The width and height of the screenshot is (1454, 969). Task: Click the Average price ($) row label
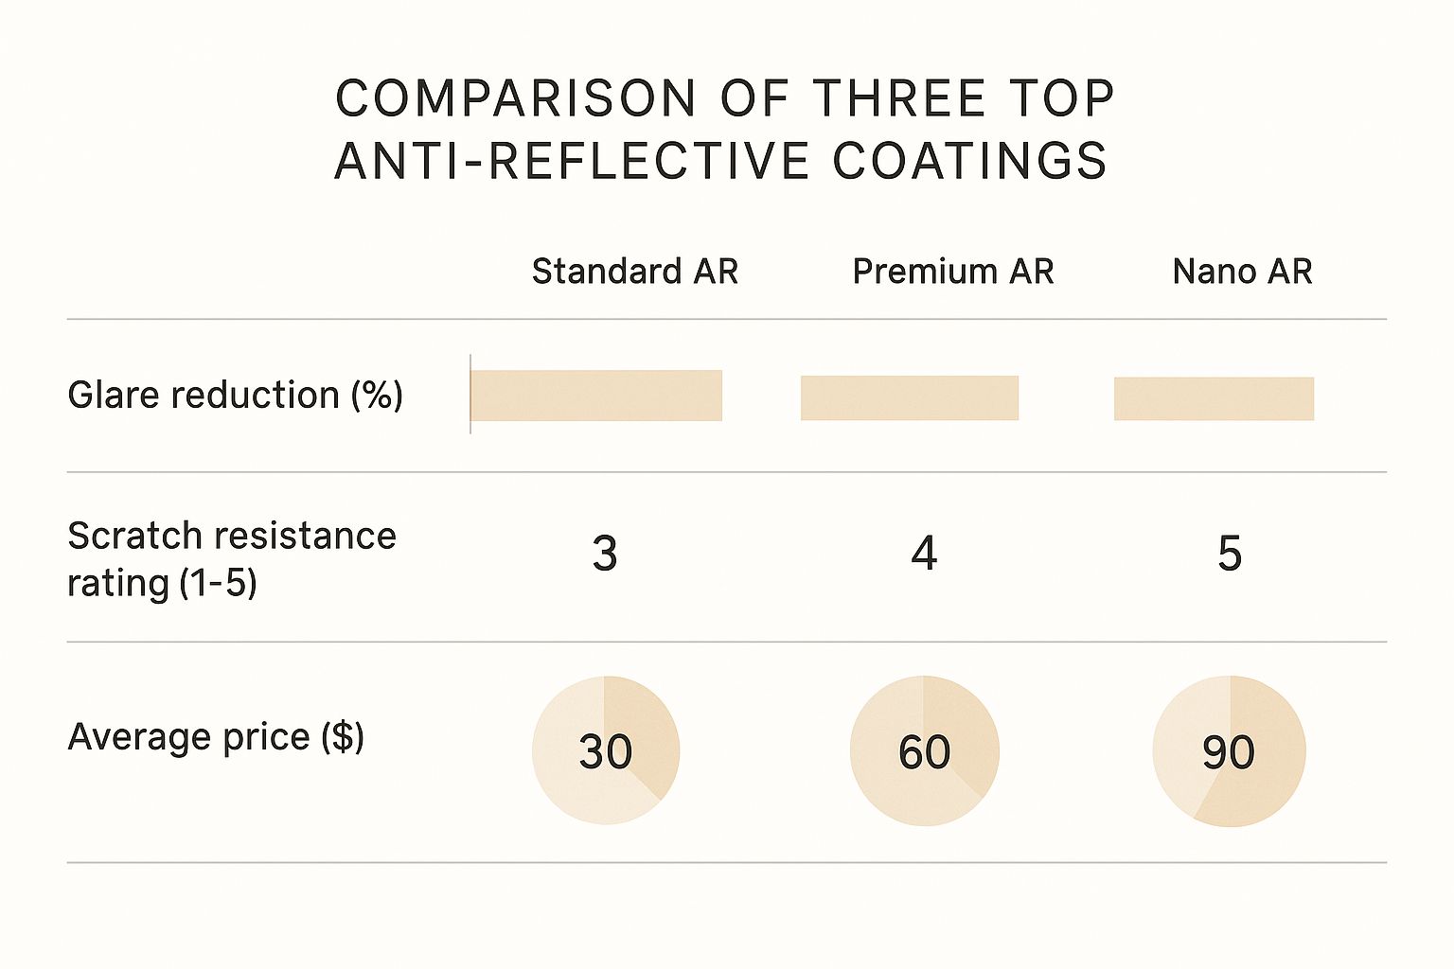click(x=216, y=736)
